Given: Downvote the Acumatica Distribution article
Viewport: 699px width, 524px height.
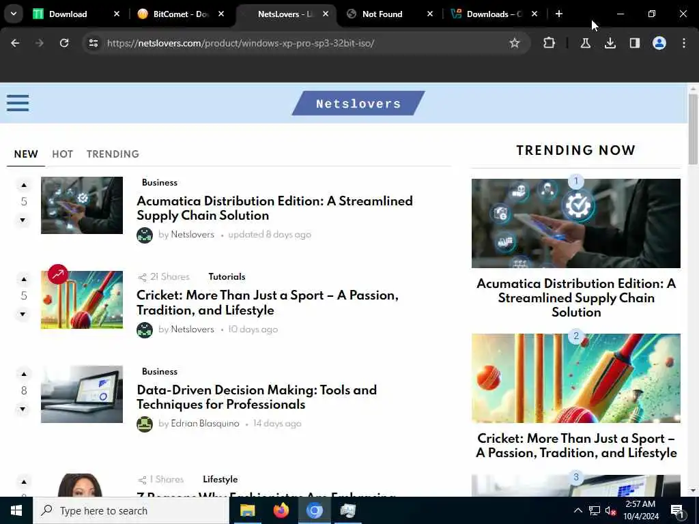Looking at the screenshot, I should tap(23, 220).
